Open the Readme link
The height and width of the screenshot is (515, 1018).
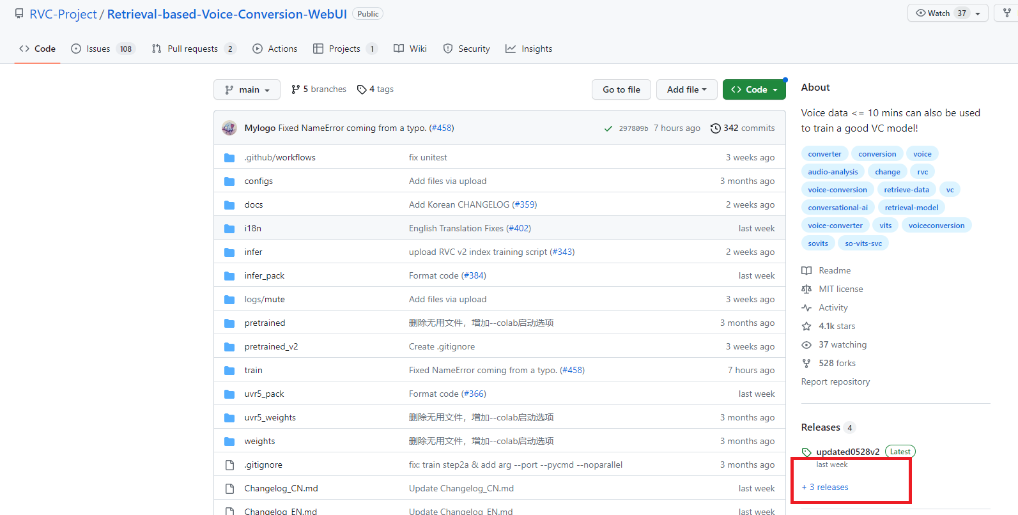point(826,270)
